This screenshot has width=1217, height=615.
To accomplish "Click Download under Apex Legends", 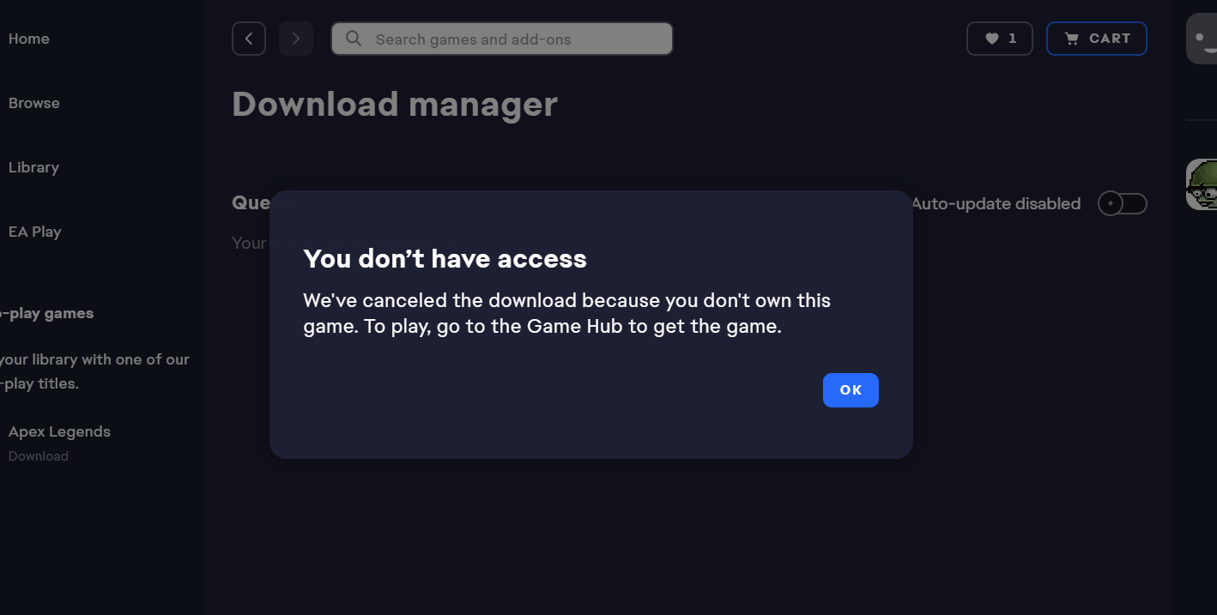I will [39, 456].
